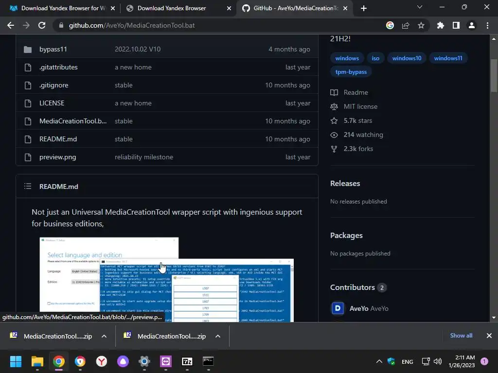Open the Extensions puzzle icon
Viewport: 498px width, 373px height.
click(x=441, y=25)
